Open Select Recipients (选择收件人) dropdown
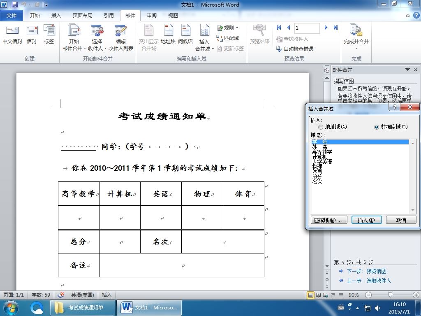The image size is (421, 316). coord(97,37)
